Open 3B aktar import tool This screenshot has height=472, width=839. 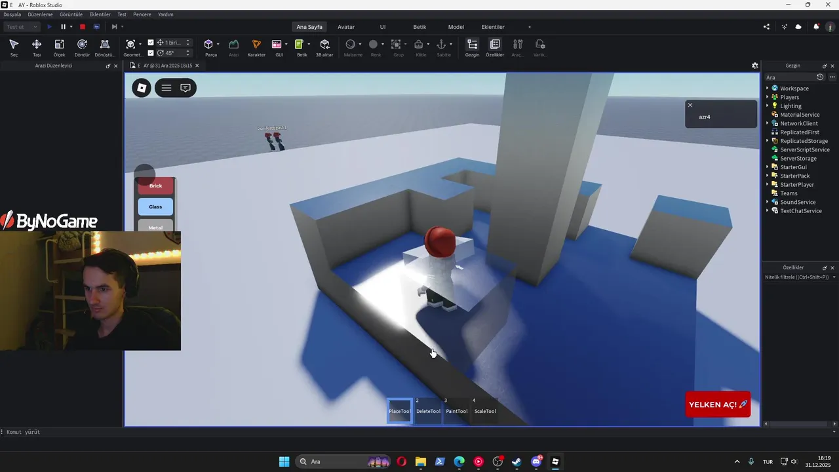(x=324, y=47)
